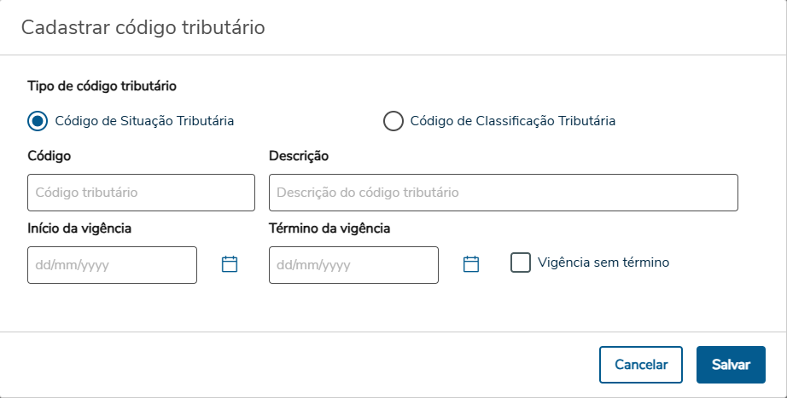The width and height of the screenshot is (787, 398).
Task: Select Código de Situação Tributária radio button
Action: [x=38, y=121]
